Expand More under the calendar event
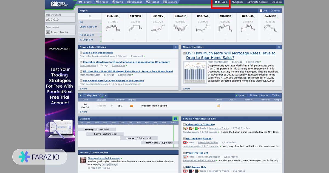Screen dimensions: 329x173 84,112
